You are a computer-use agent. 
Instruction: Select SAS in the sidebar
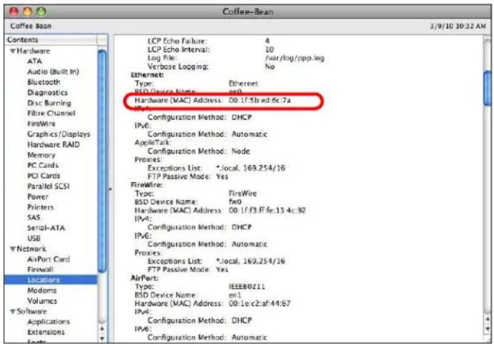34,217
